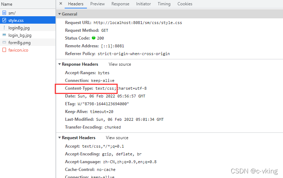Click the sm/ document file icon
The width and height of the screenshot is (283, 178).
[4, 13]
